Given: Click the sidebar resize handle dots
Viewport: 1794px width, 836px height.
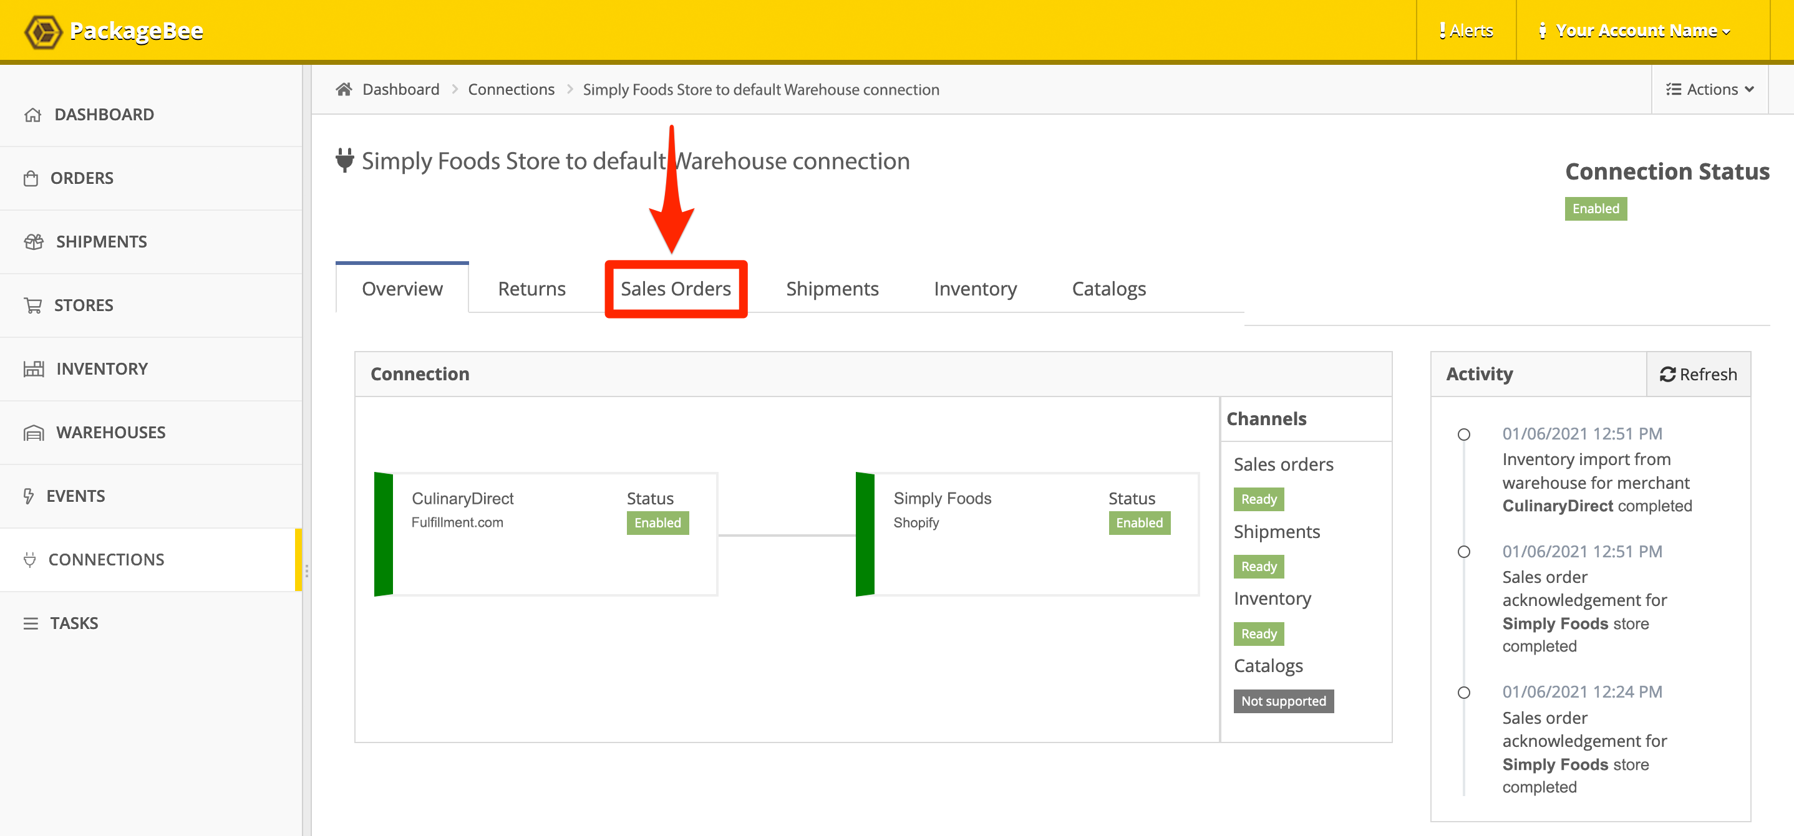Looking at the screenshot, I should [306, 571].
